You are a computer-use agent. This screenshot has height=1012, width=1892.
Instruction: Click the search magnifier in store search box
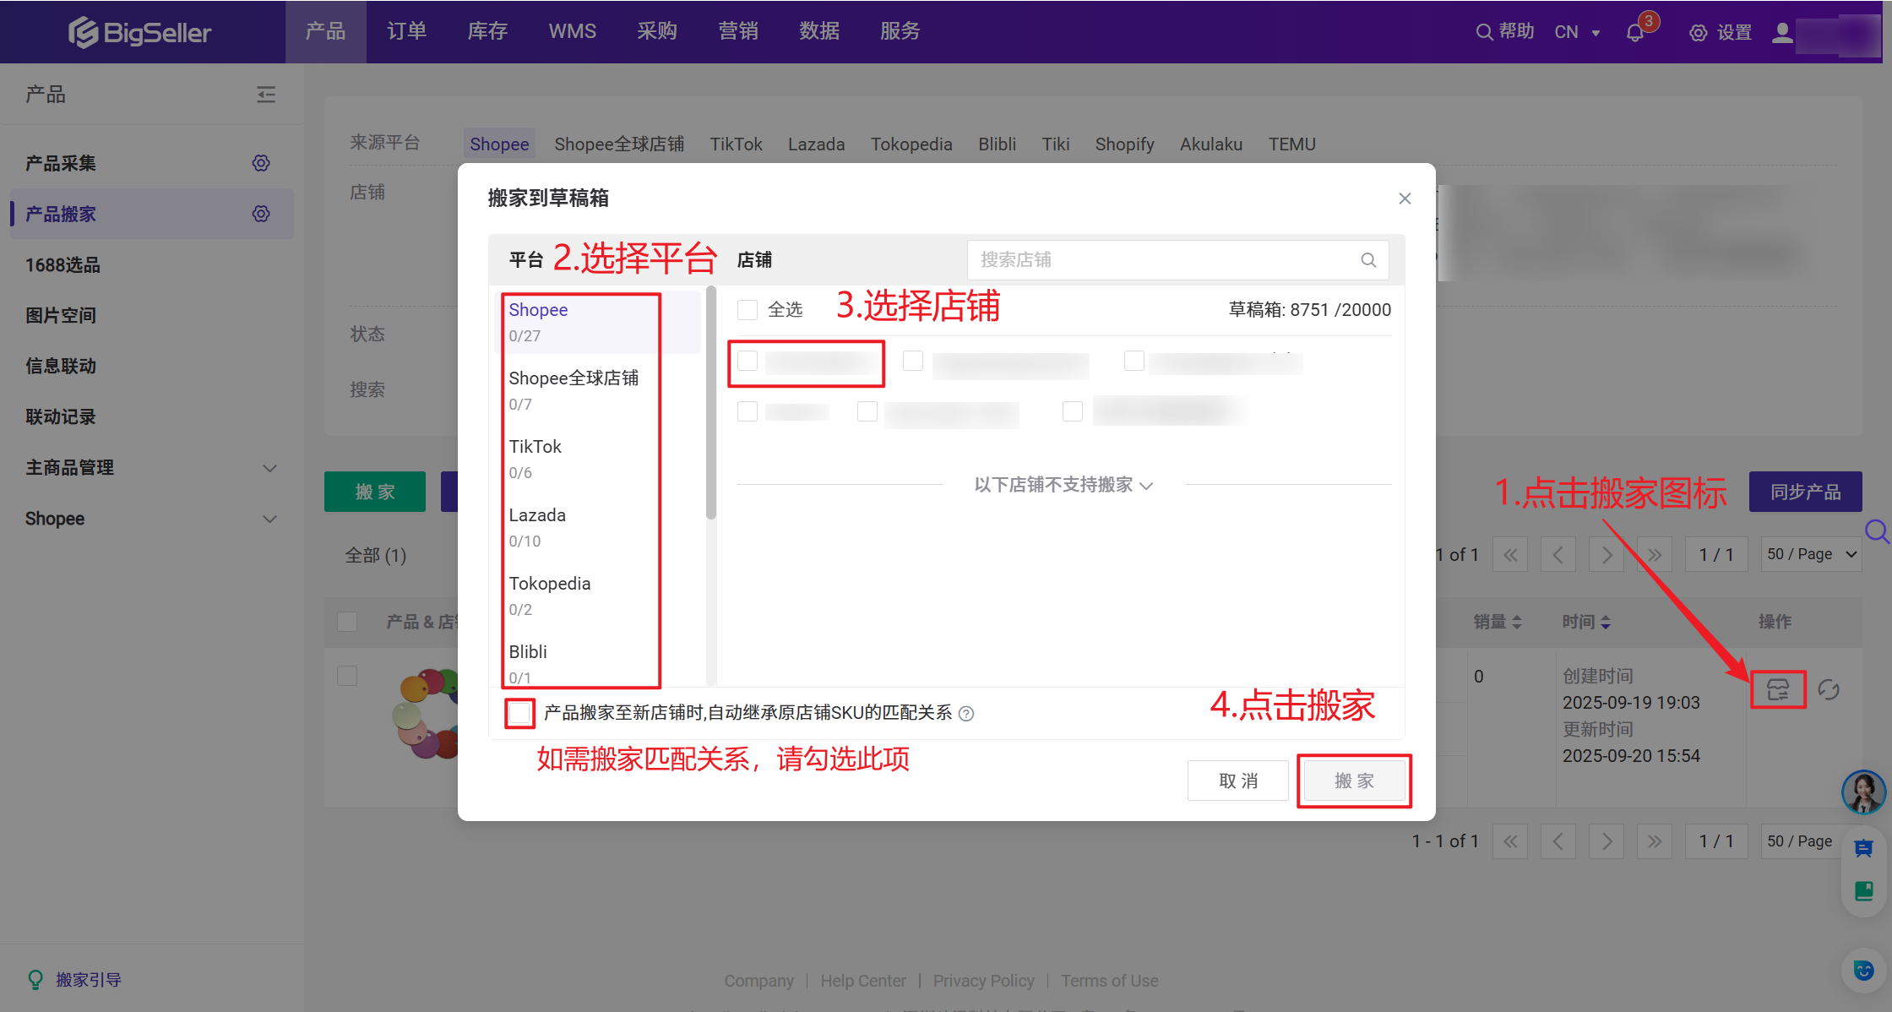point(1368,260)
